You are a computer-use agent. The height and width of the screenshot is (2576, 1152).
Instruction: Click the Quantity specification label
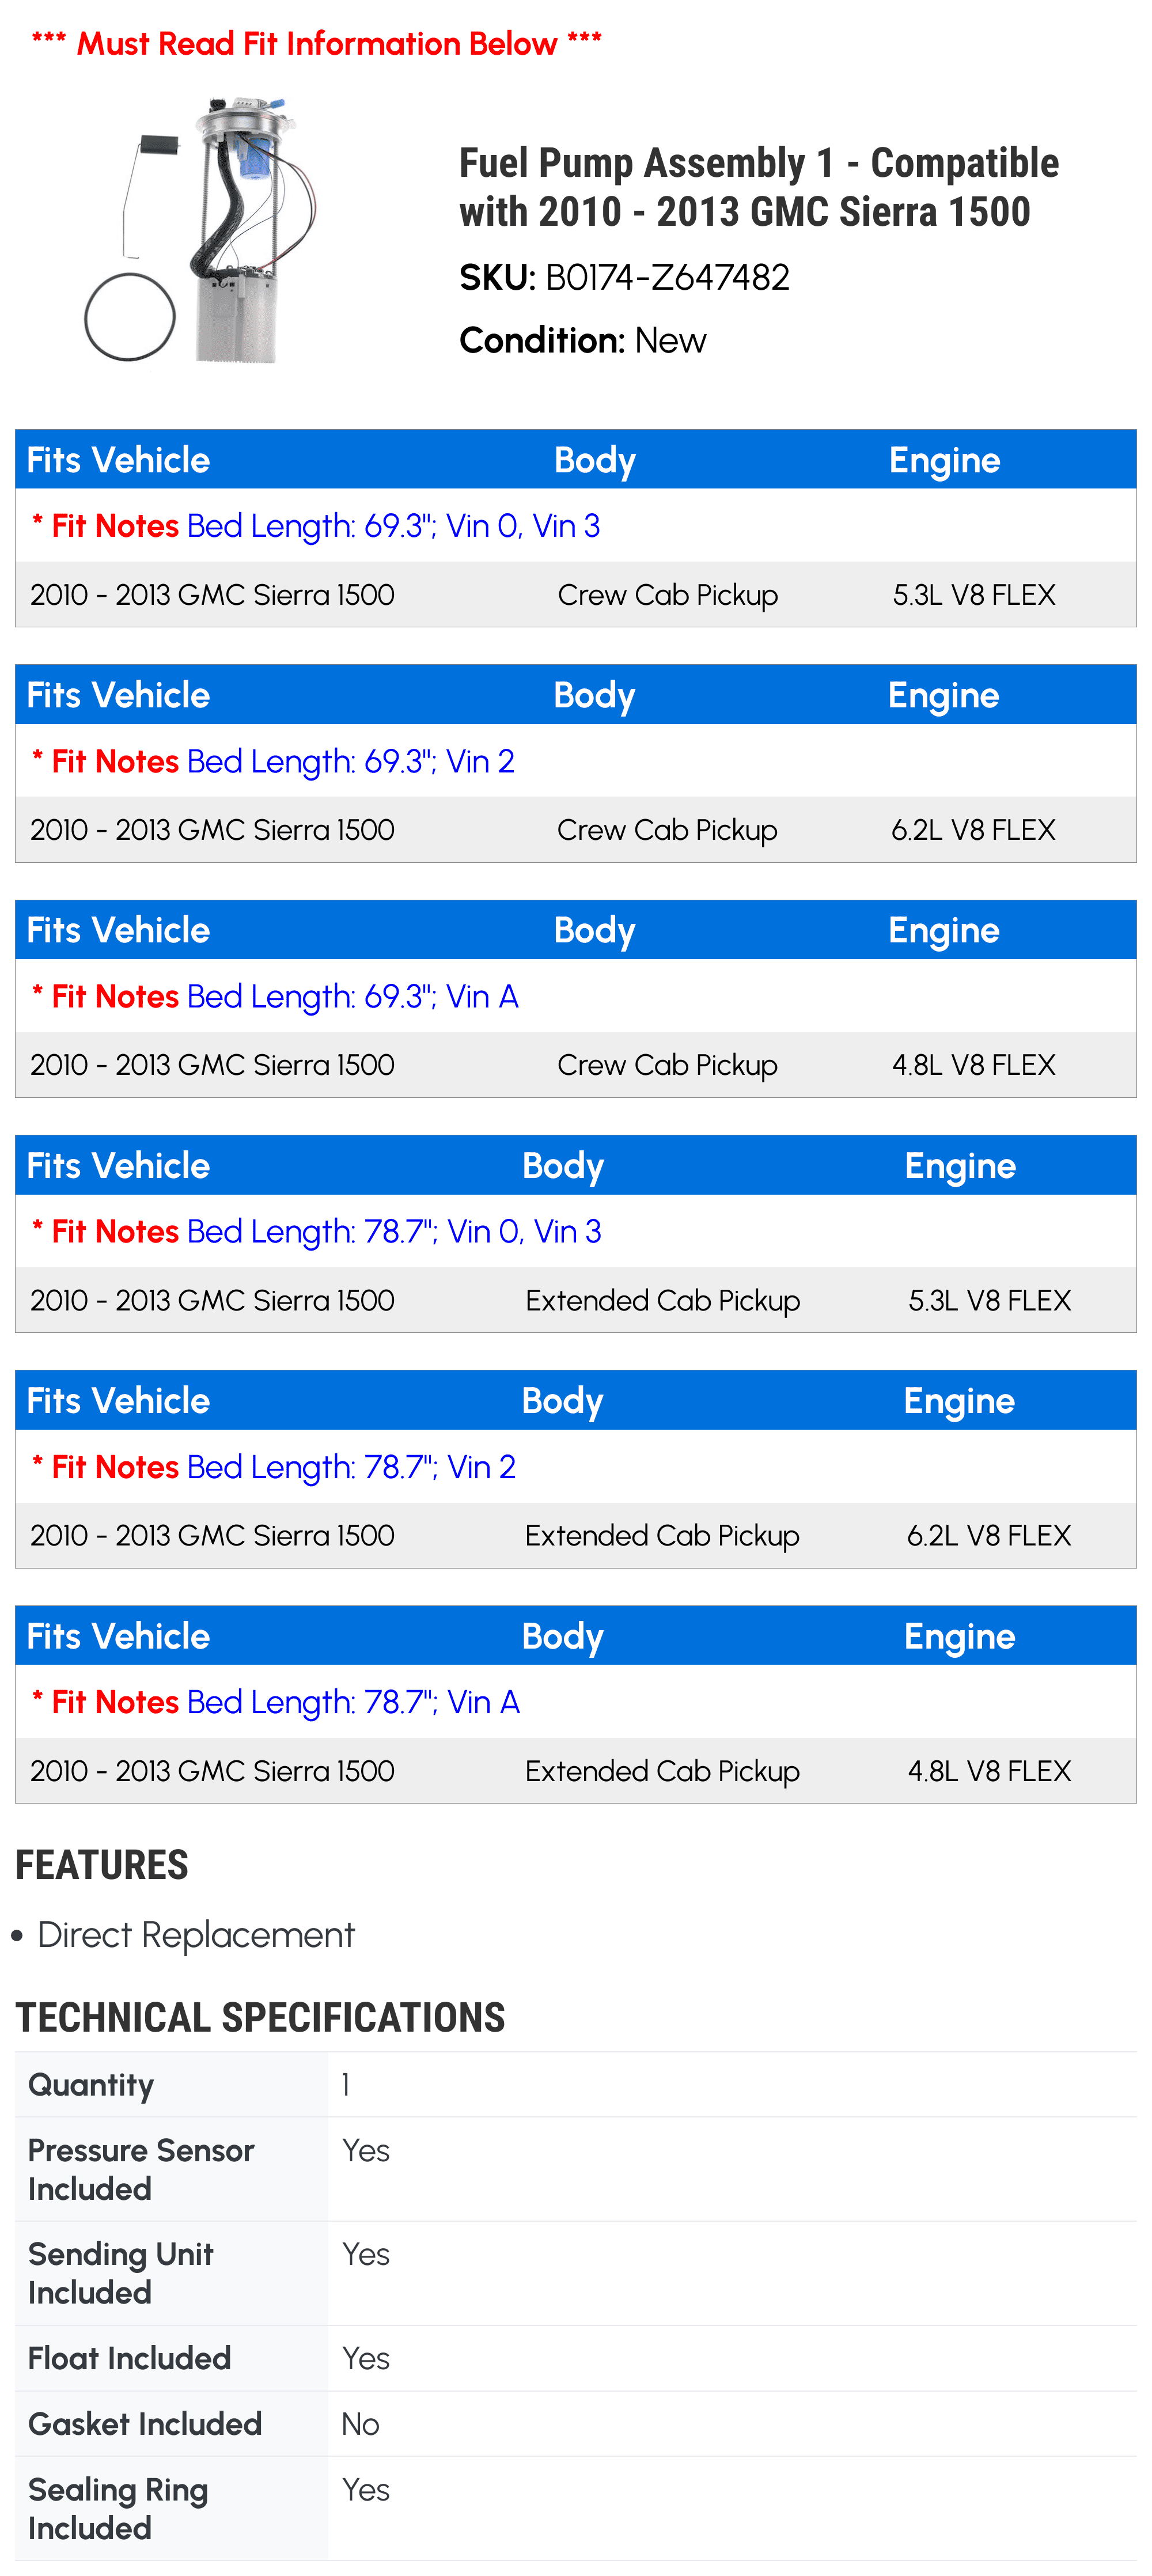click(91, 2085)
